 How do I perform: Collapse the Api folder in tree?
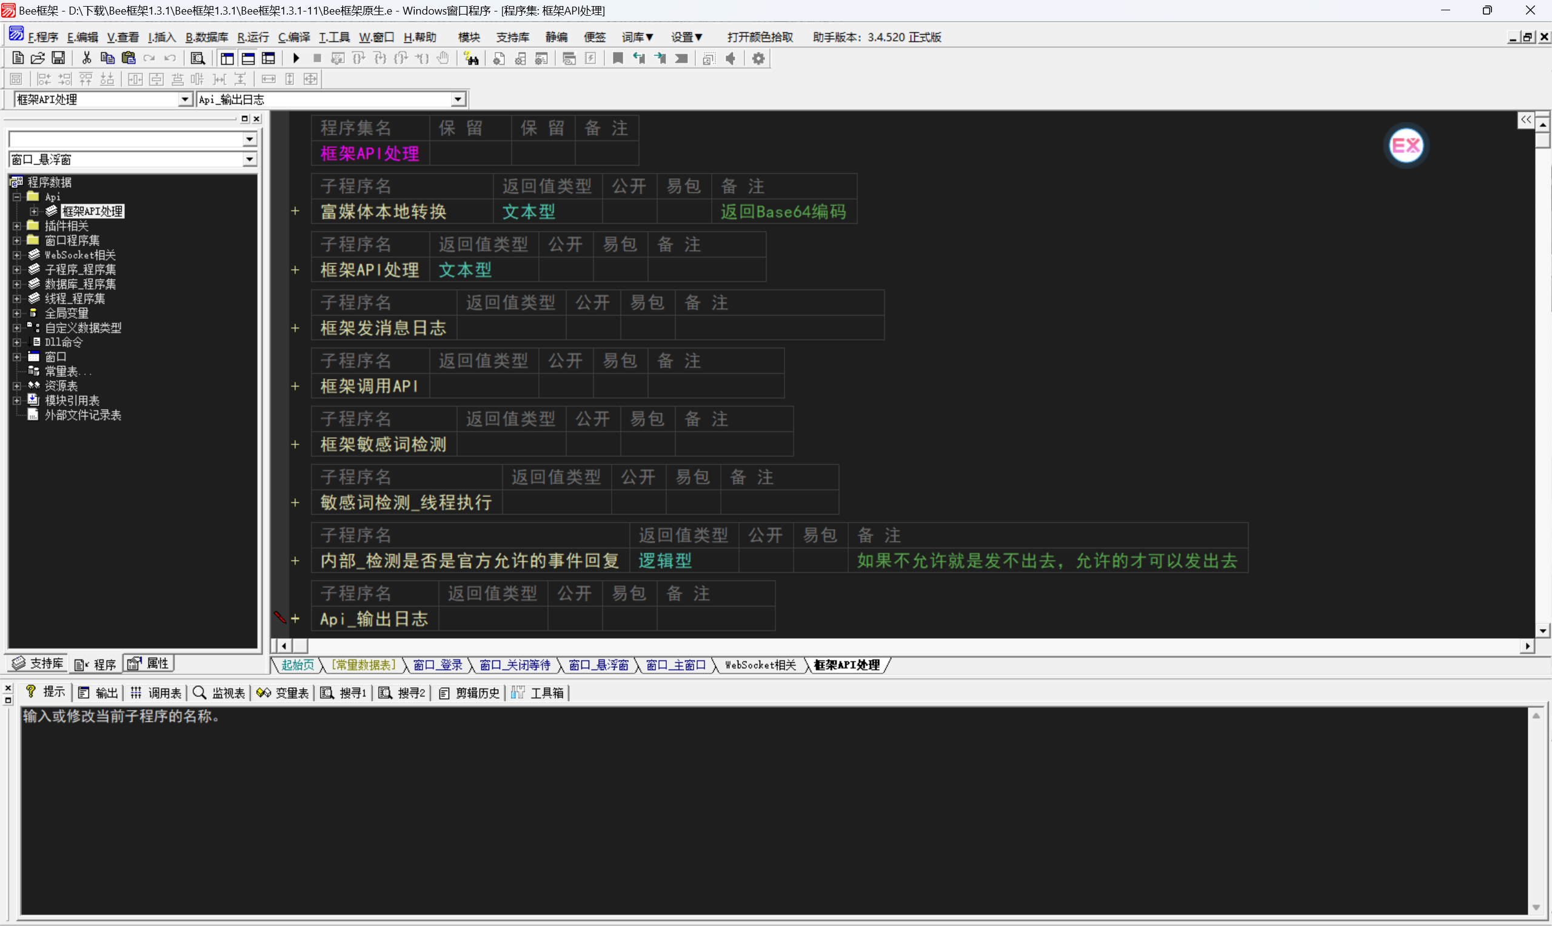[17, 197]
